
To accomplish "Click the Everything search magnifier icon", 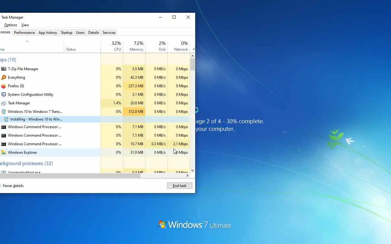I will tap(4, 77).
